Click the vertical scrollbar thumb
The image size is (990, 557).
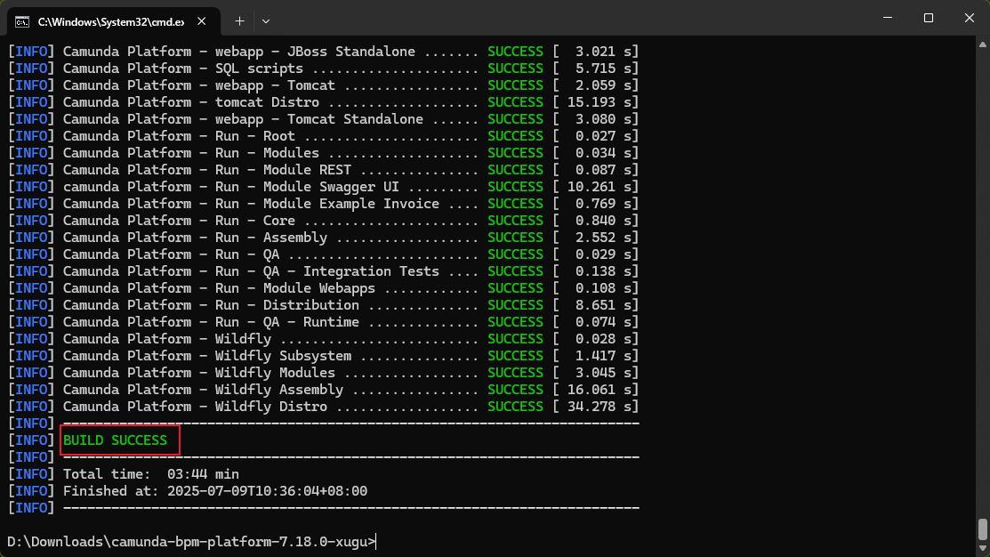pyautogui.click(x=982, y=529)
